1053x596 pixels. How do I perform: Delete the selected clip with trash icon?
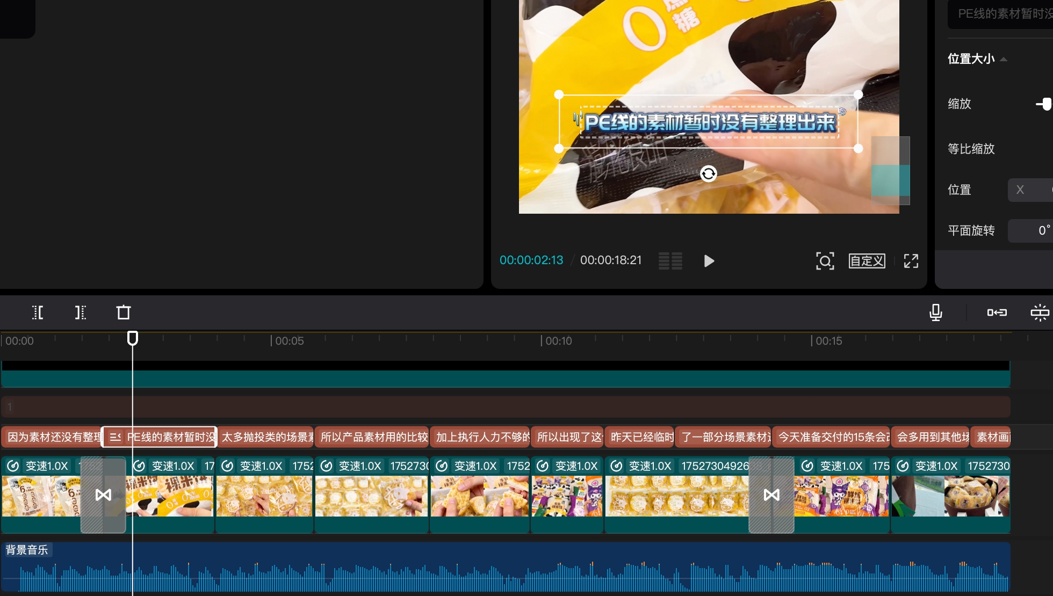pyautogui.click(x=124, y=312)
